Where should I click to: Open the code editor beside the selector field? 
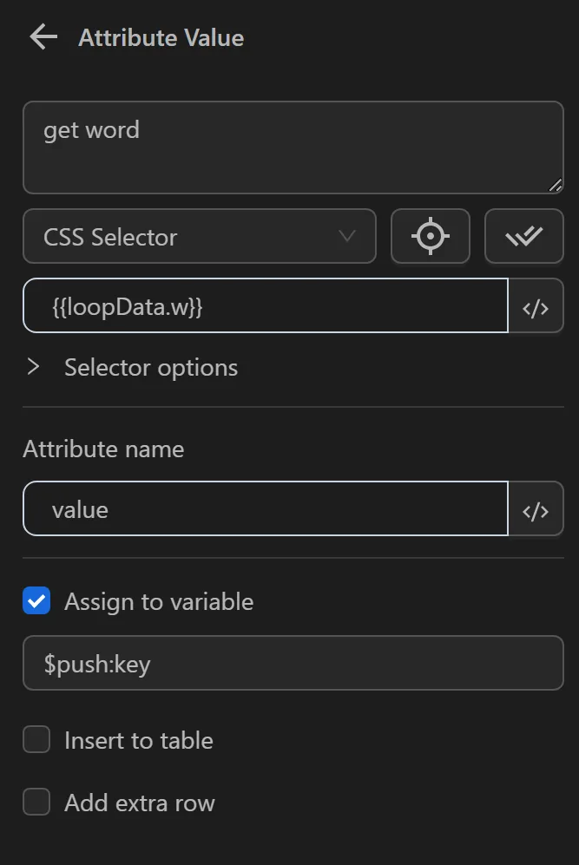[536, 305]
